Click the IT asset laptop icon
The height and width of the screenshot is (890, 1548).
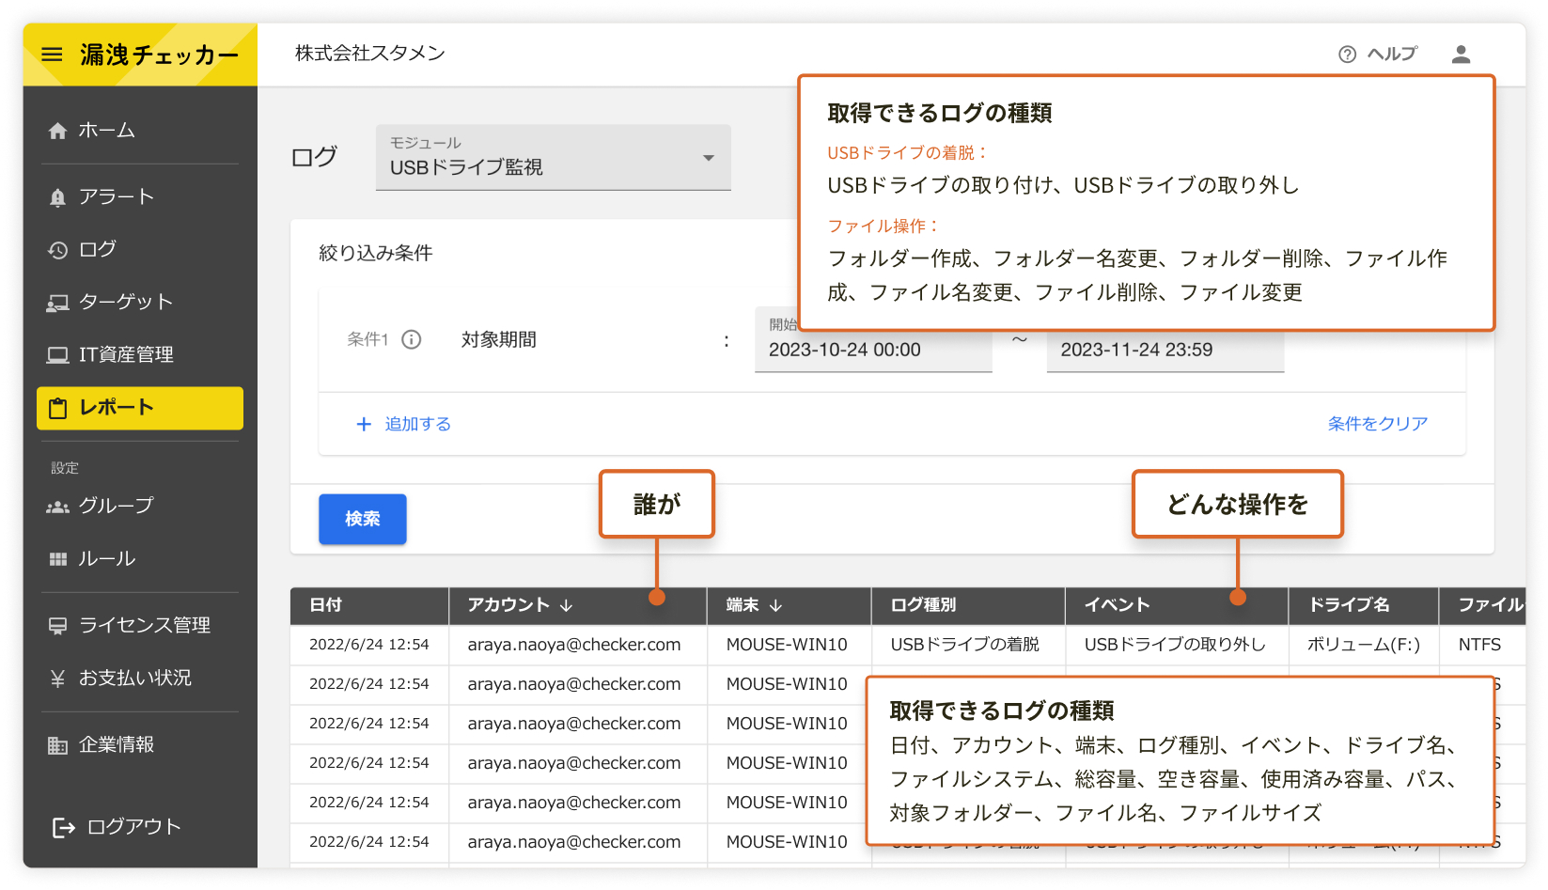click(58, 355)
